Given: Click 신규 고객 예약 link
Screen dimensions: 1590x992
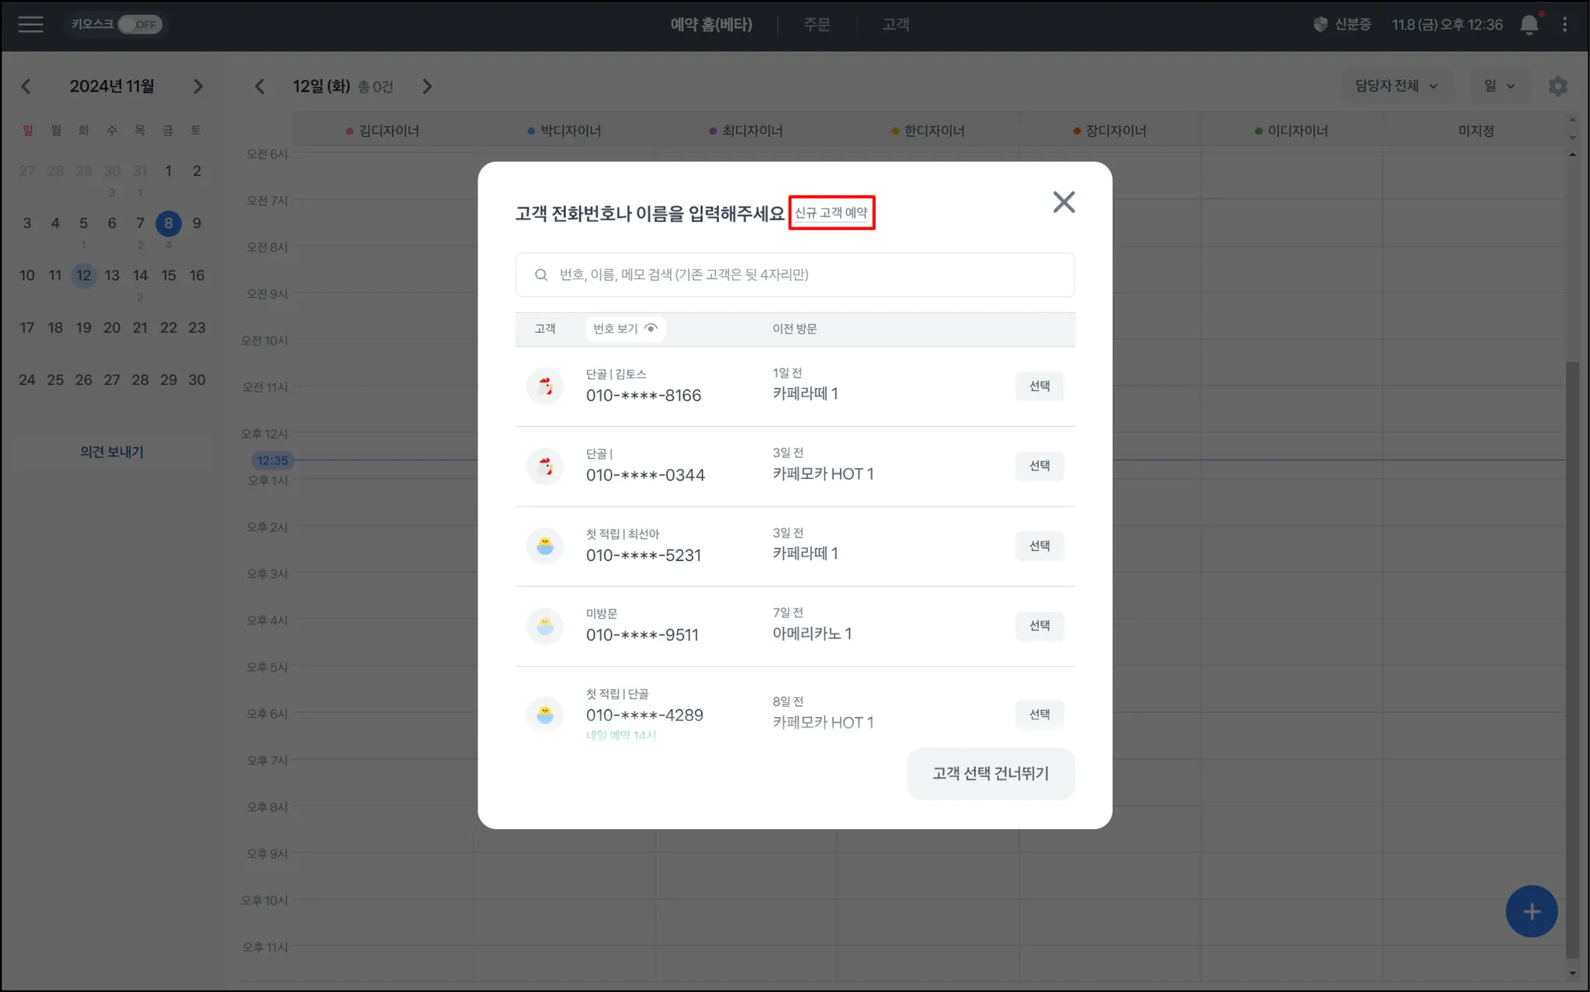Looking at the screenshot, I should [831, 213].
